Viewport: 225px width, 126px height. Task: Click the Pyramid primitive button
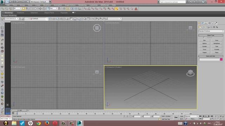(x=217, y=49)
